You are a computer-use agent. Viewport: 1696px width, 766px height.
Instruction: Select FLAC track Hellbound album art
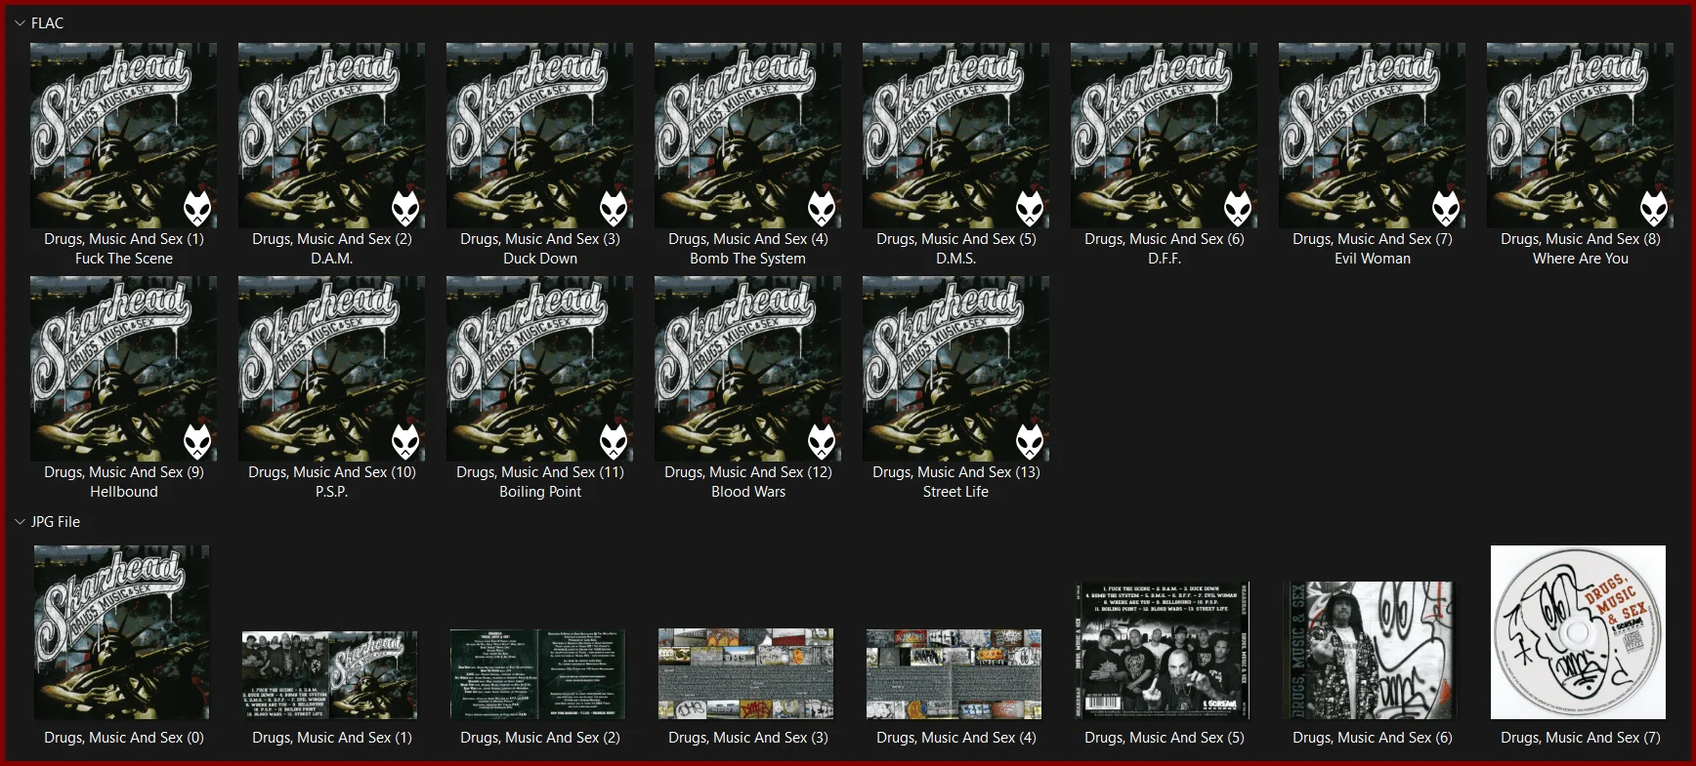click(x=124, y=369)
